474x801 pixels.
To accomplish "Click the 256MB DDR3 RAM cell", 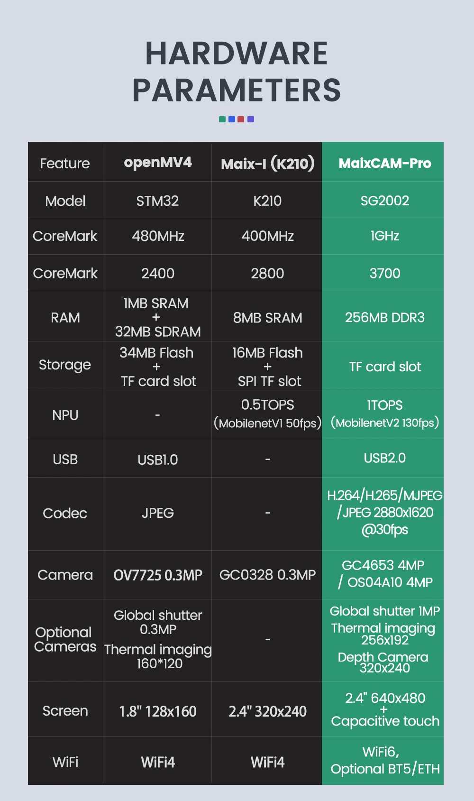I will point(384,317).
